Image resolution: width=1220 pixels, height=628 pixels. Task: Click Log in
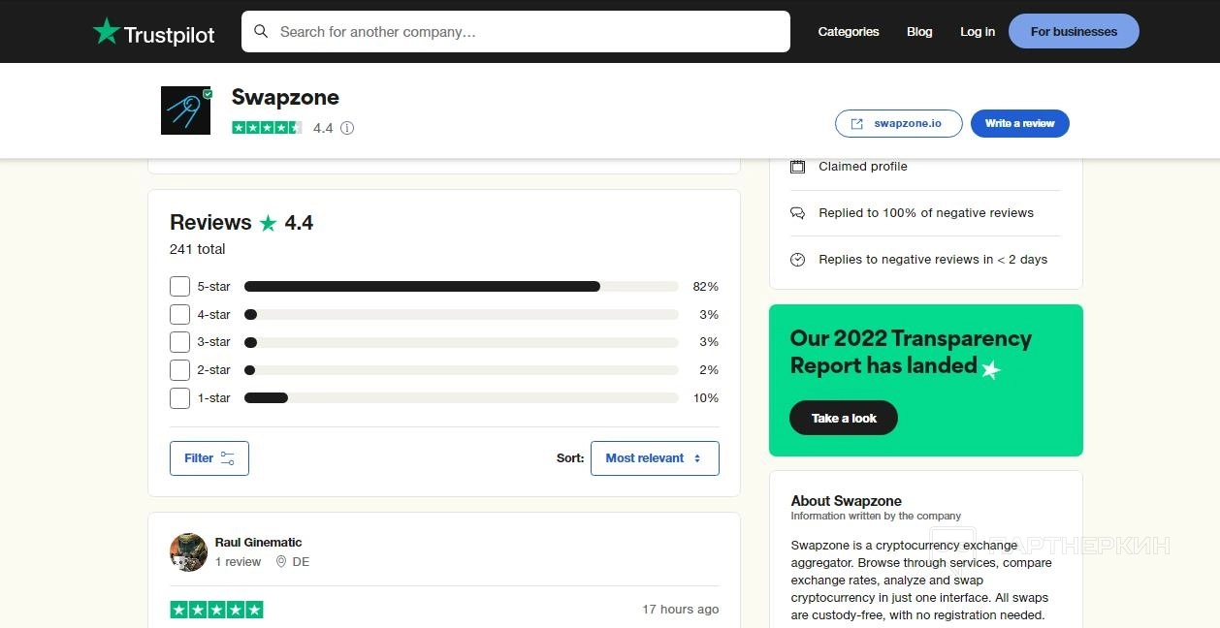978,32
